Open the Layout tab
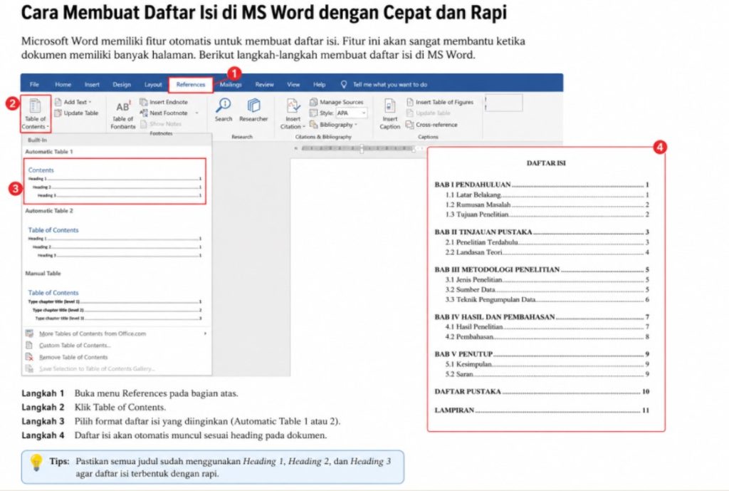This screenshot has height=491, width=729. [x=153, y=84]
